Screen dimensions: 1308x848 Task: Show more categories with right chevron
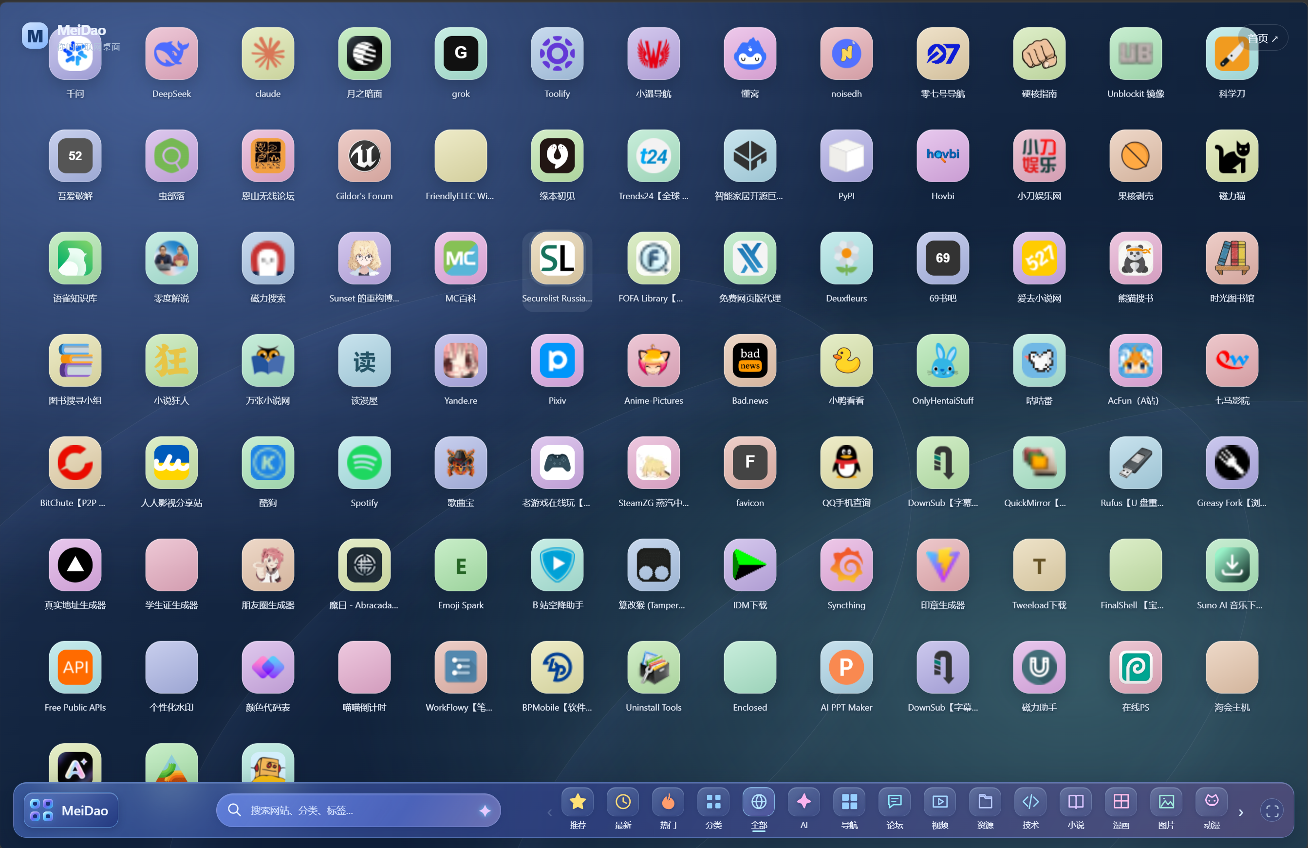click(x=1240, y=812)
